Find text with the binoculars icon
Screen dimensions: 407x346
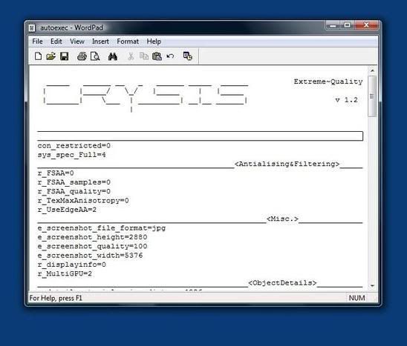[113, 56]
